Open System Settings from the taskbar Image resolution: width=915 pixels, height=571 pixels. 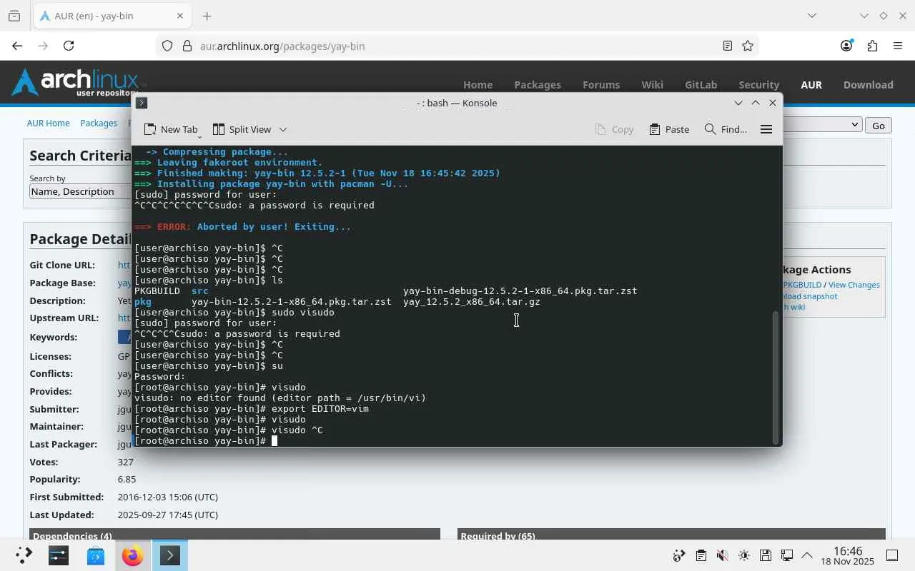click(59, 555)
